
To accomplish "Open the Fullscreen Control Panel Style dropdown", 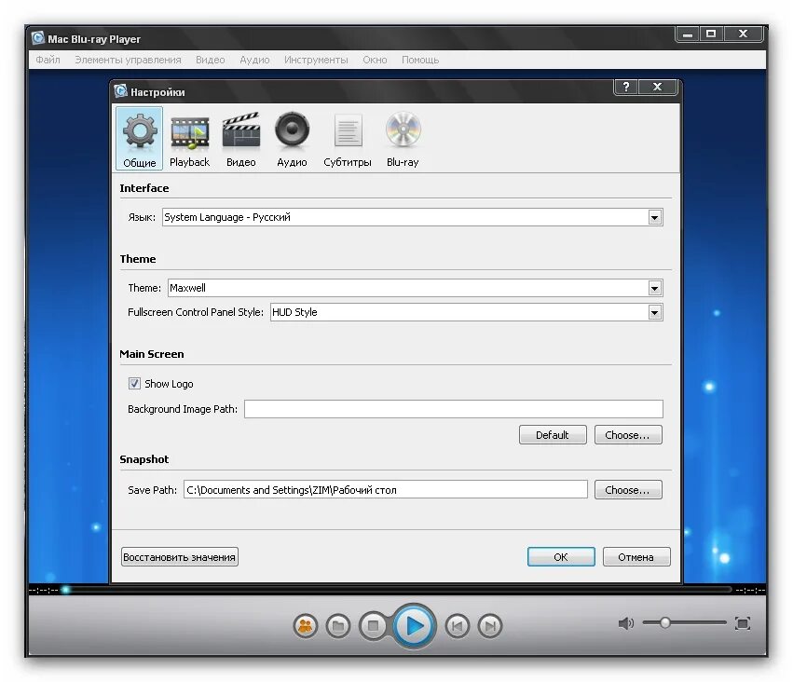I will [x=656, y=312].
